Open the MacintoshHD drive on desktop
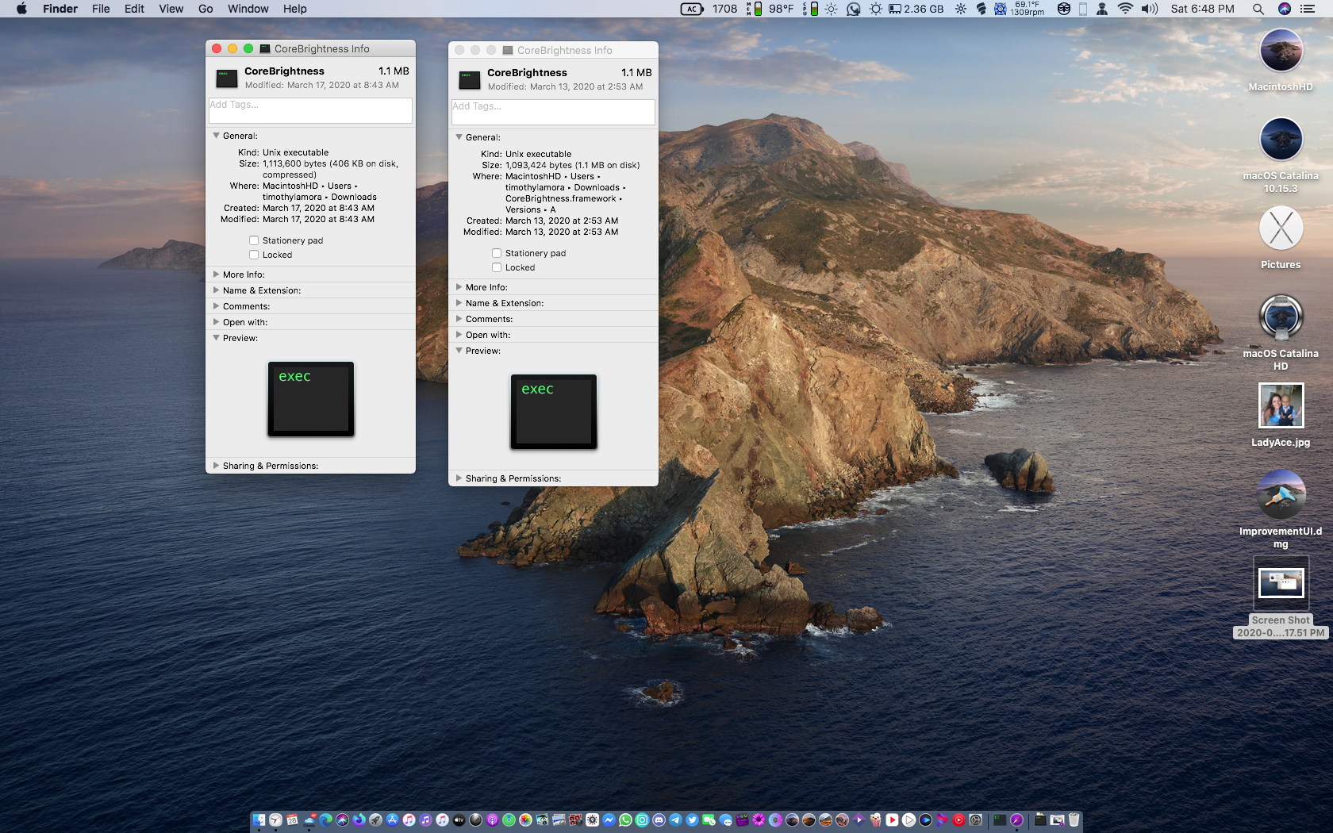 (x=1281, y=52)
